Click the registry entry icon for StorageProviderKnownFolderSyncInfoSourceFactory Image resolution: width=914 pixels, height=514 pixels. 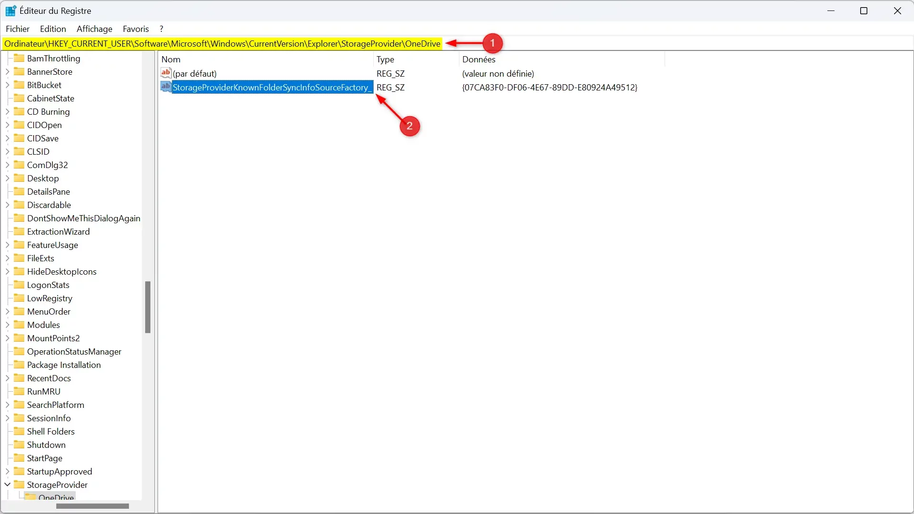[x=166, y=87]
